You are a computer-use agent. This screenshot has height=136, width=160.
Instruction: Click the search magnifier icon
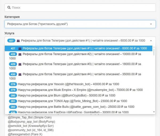coord(9,7)
